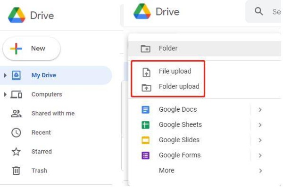Open Shared with me
Screen dimensions: 283x187
point(53,114)
